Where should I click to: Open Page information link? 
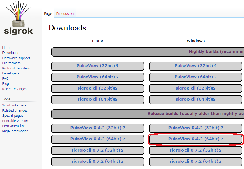pos(15,131)
